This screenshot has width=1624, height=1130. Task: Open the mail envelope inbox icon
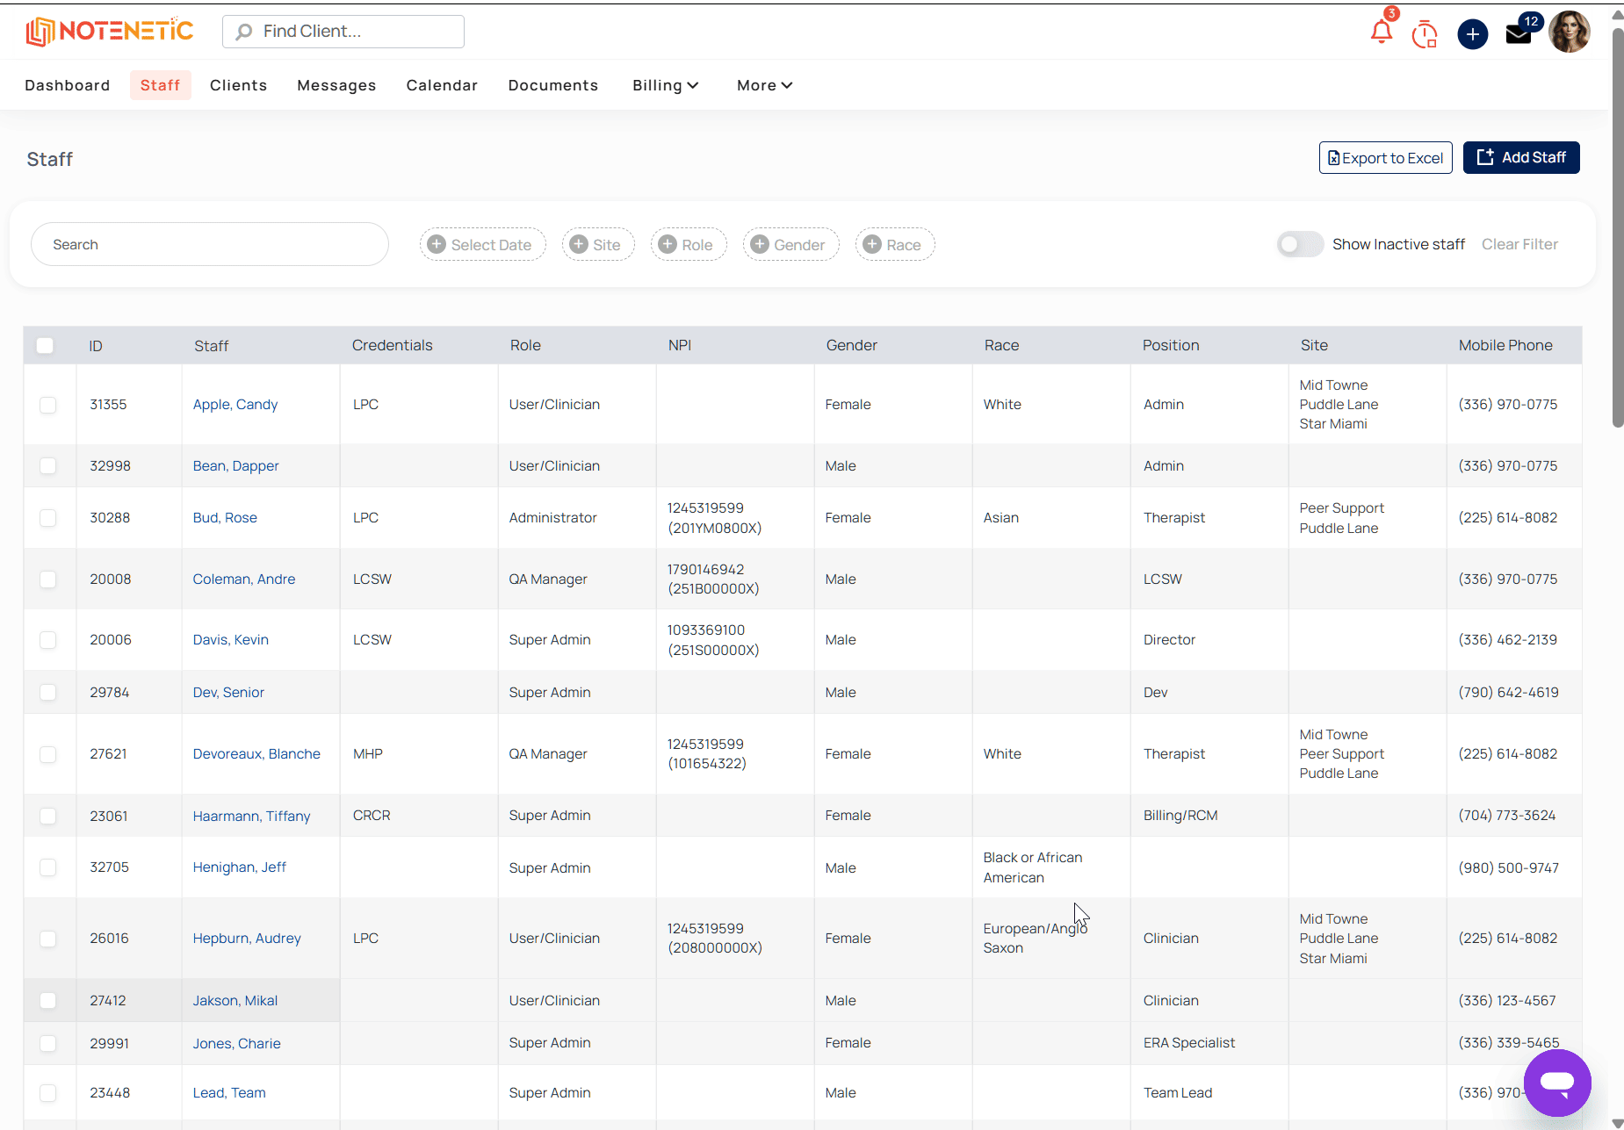[1519, 34]
